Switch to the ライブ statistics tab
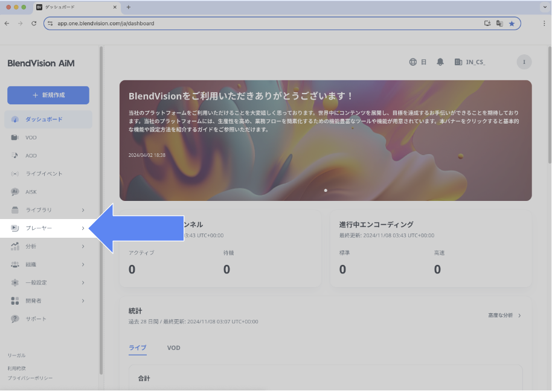The image size is (552, 391). click(138, 348)
